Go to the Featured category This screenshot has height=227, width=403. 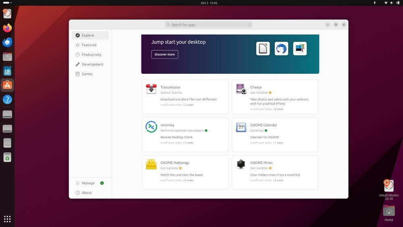[x=90, y=45]
